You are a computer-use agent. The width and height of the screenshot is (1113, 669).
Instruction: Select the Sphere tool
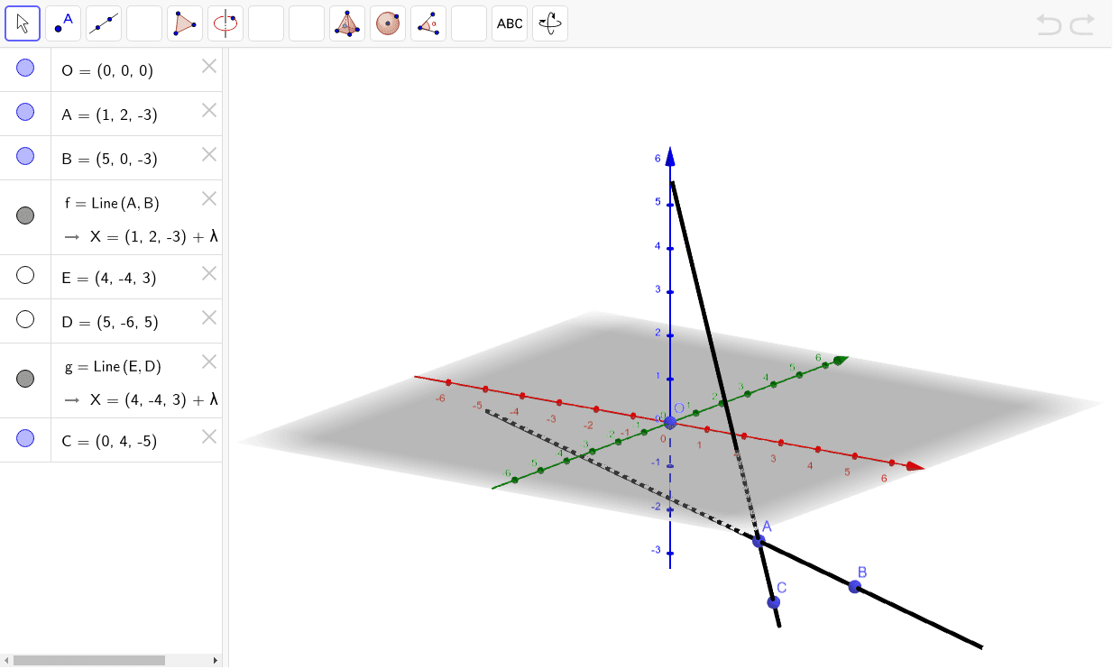pyautogui.click(x=388, y=23)
